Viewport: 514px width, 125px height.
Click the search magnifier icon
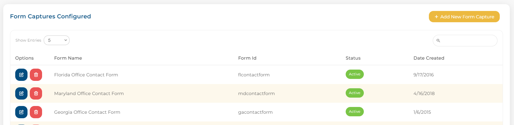[x=438, y=41]
